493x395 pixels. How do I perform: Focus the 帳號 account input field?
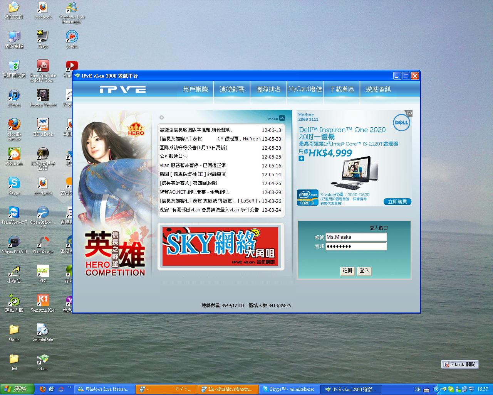(x=356, y=237)
